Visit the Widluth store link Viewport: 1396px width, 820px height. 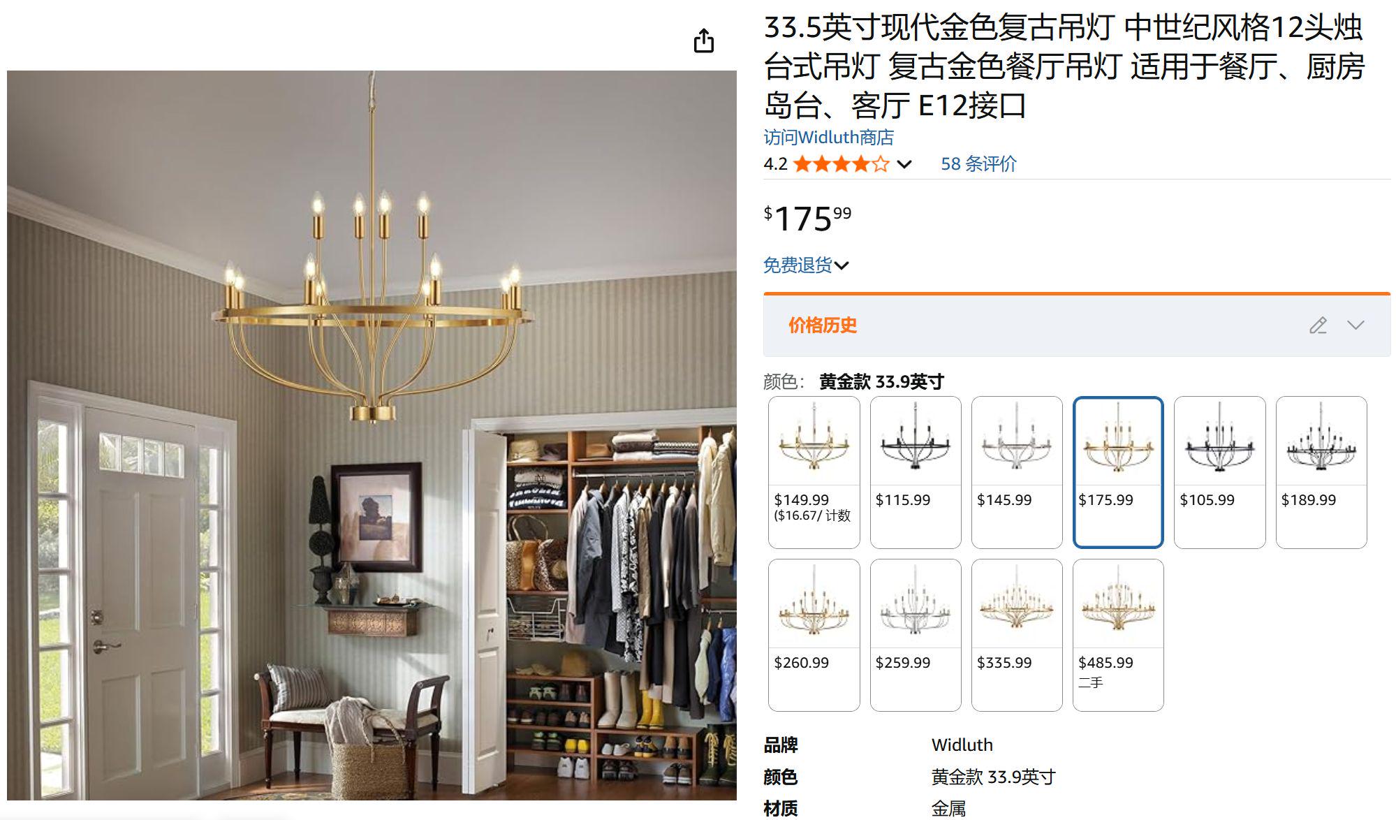(x=828, y=137)
